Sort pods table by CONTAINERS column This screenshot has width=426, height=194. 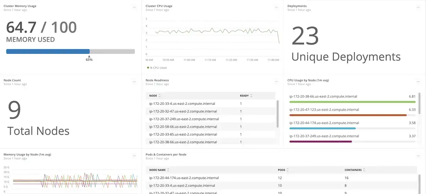[x=355, y=170]
